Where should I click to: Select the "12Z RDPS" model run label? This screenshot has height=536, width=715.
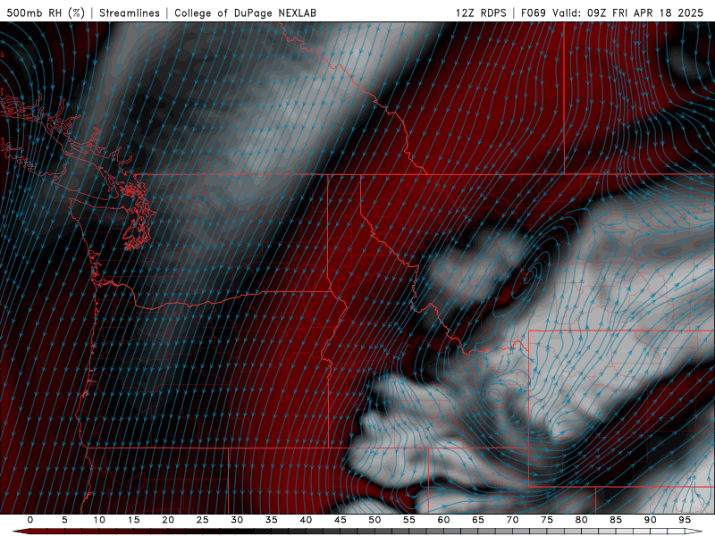[481, 13]
